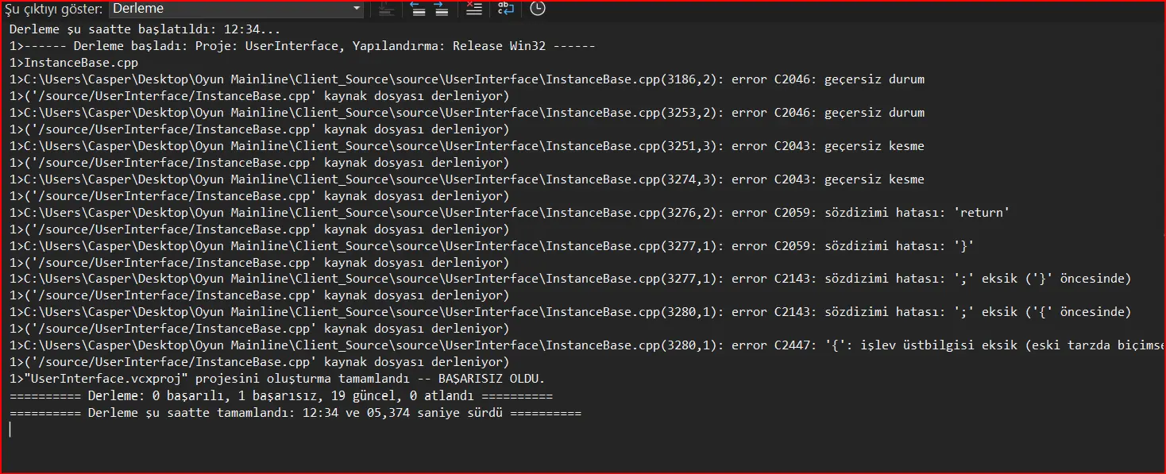1166x474 pixels.
Task: Go to the previous message in output
Action: (x=418, y=9)
